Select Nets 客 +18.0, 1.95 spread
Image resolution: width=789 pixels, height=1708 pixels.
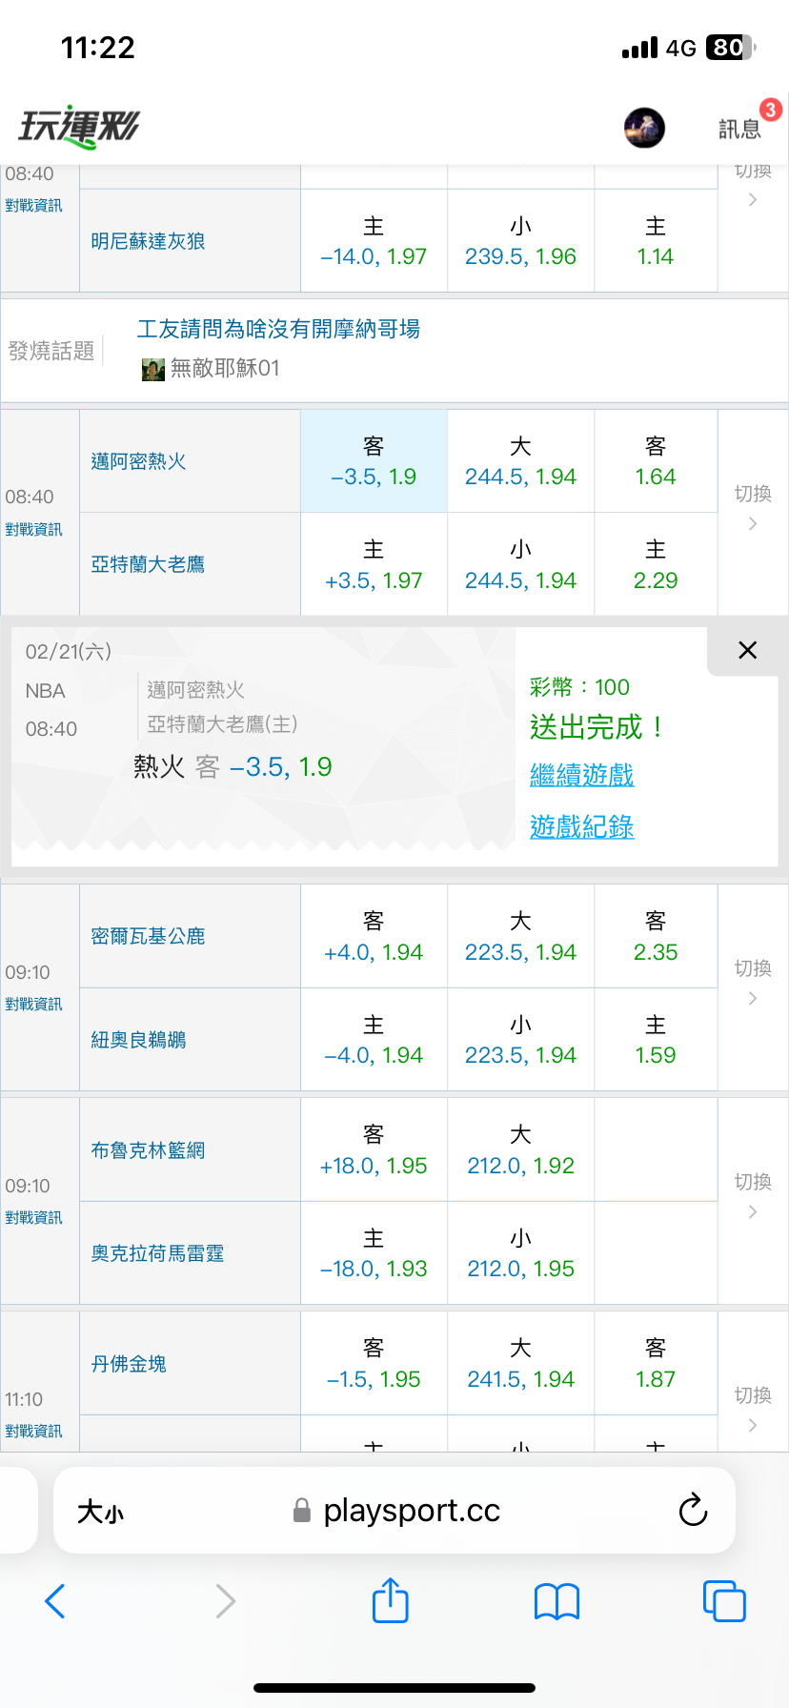(374, 1149)
